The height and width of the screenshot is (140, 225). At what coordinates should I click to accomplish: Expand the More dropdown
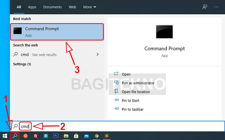pos(90,7)
